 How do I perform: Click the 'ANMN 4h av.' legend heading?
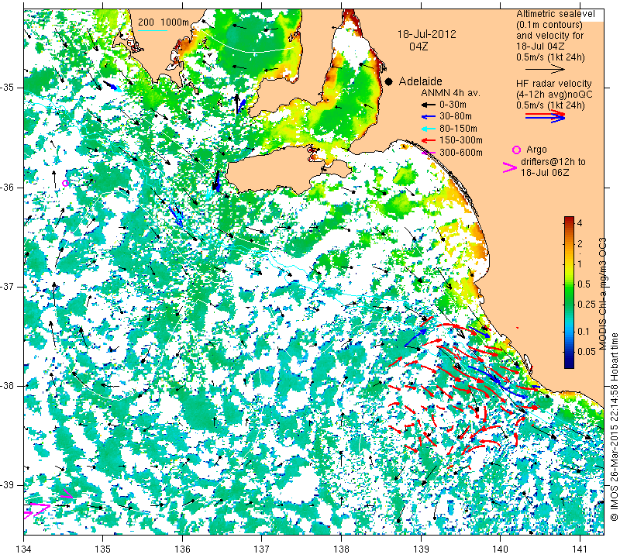(x=450, y=93)
